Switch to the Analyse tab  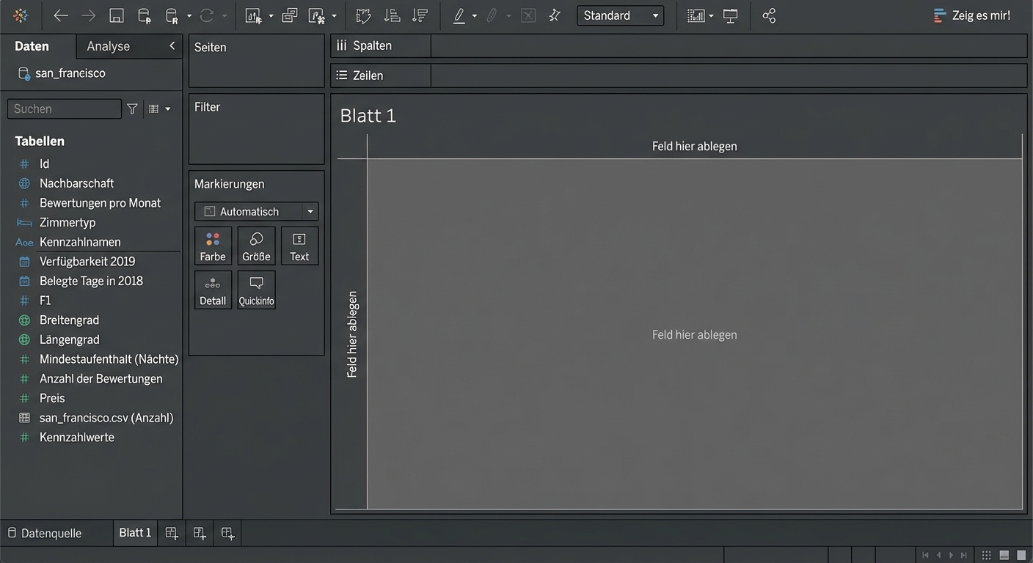coord(108,46)
